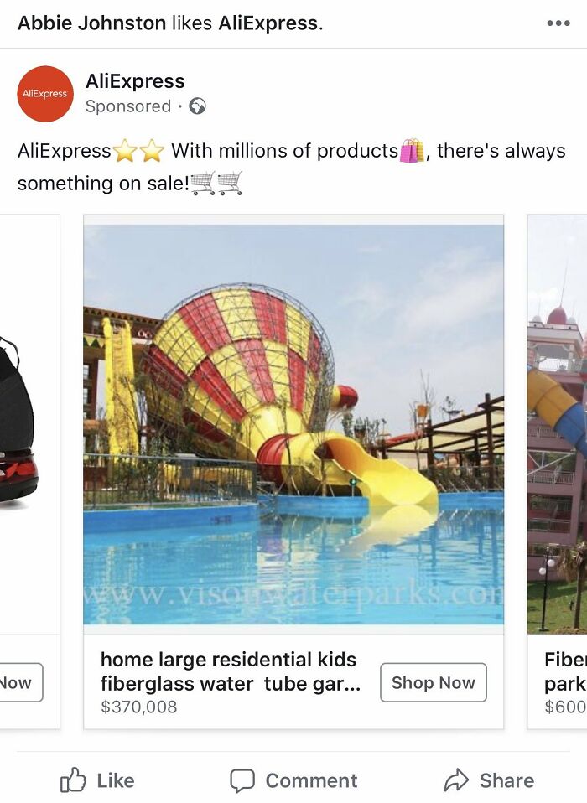This screenshot has height=803, width=587.
Task: Select the next water park carousel card
Action: coord(558,471)
